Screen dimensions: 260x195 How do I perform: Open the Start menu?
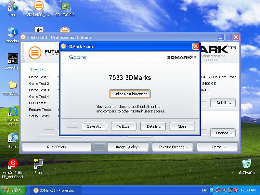[x=13, y=190]
